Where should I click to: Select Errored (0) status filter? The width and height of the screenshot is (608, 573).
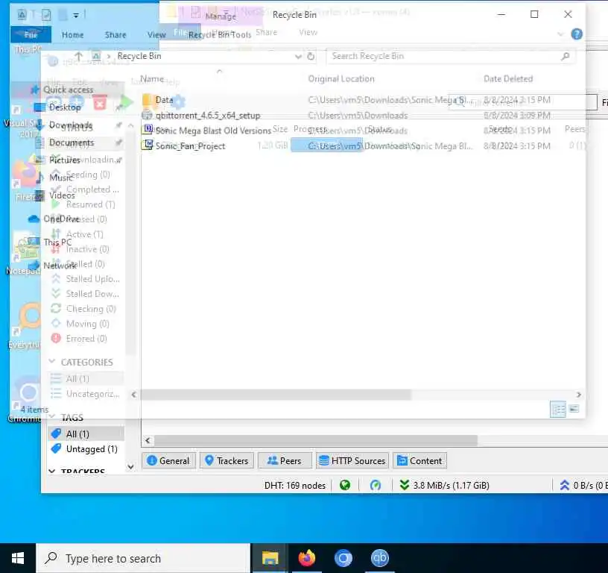click(x=86, y=339)
